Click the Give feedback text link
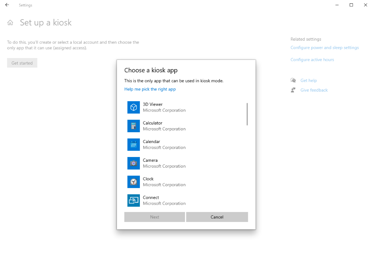 click(314, 90)
